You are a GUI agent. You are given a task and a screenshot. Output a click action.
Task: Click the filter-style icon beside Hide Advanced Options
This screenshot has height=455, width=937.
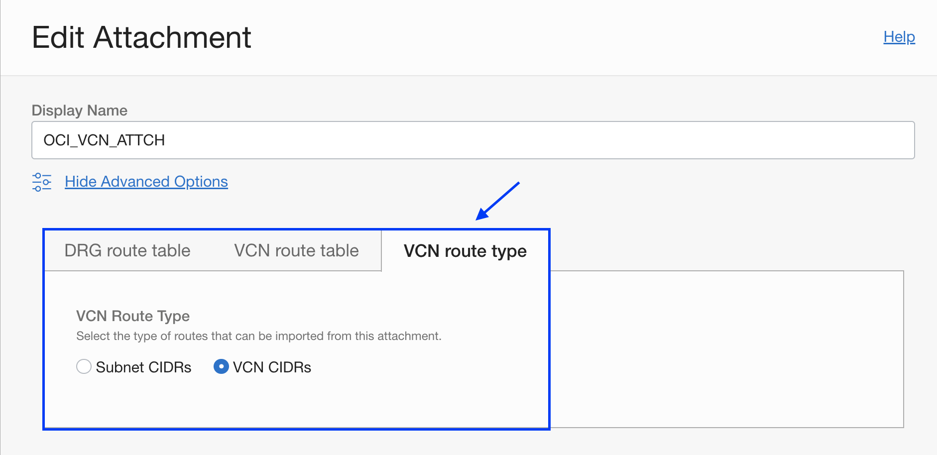(x=42, y=181)
